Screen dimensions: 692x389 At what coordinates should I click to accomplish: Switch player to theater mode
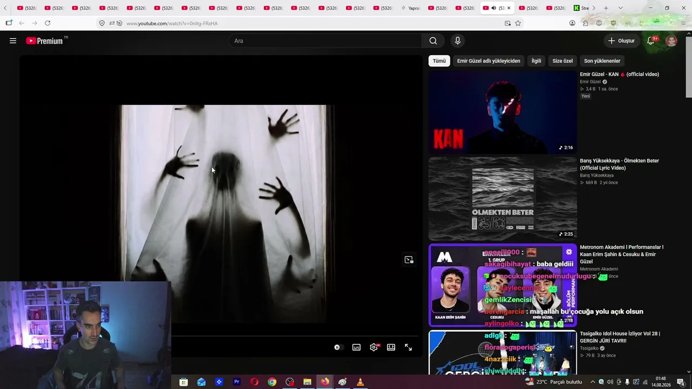[391, 347]
